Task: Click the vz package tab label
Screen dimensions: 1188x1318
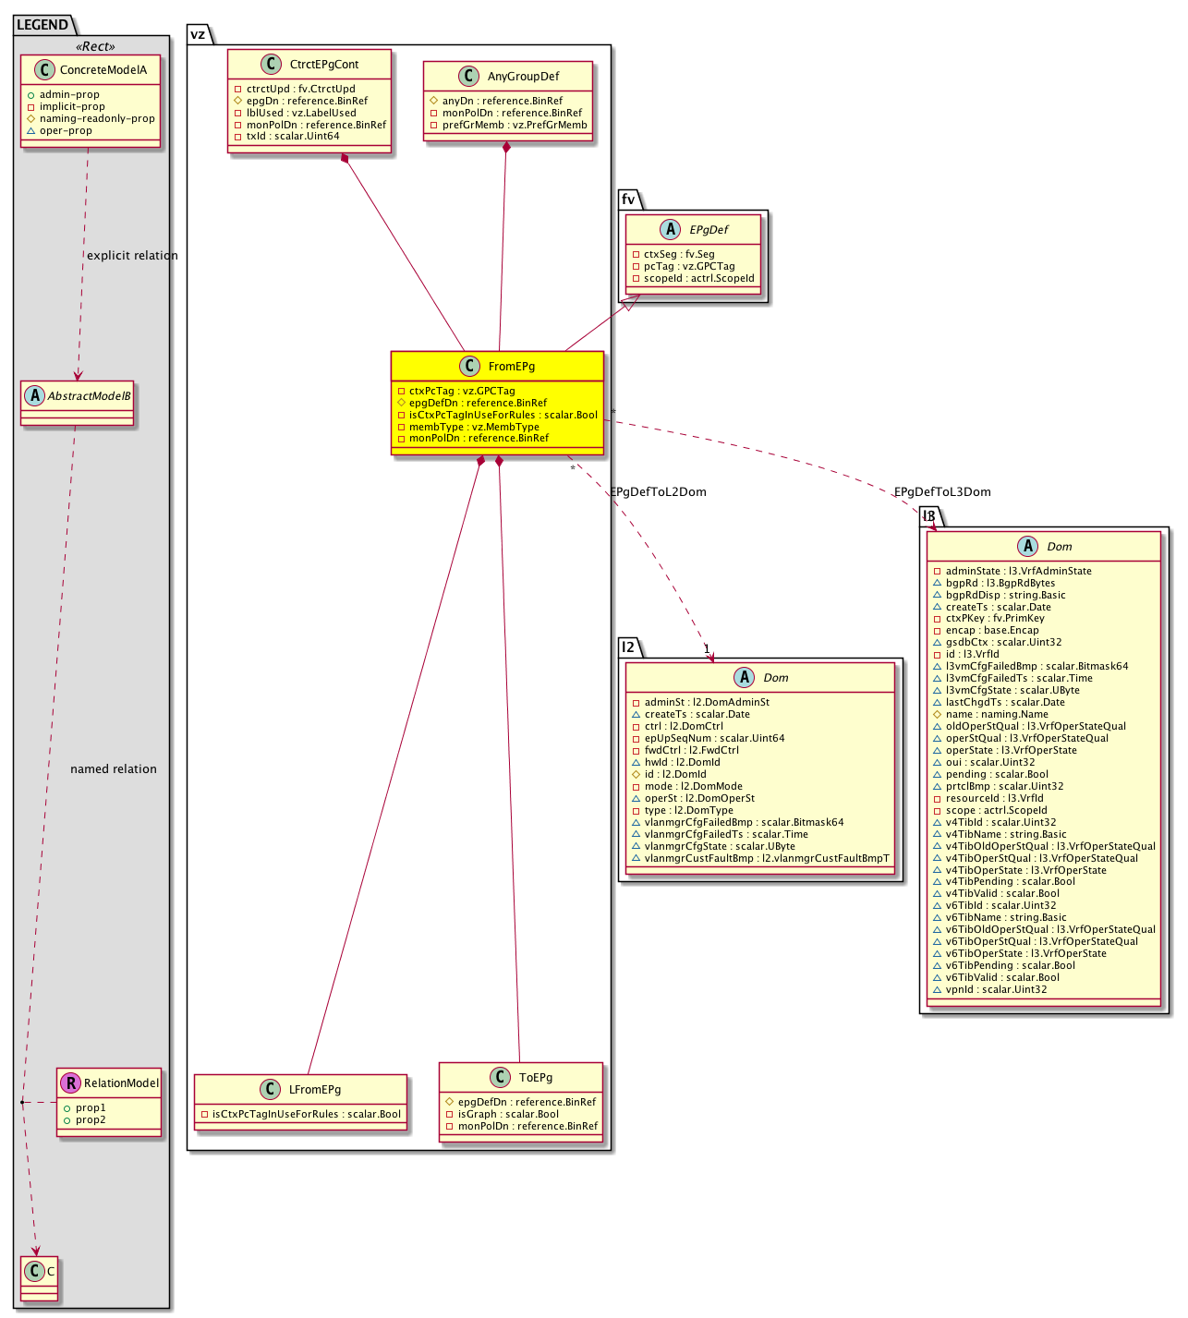Action: tap(199, 34)
